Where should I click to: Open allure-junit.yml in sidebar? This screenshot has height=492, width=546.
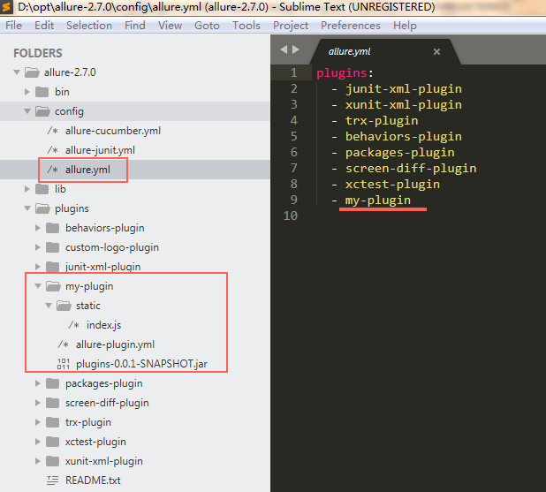100,150
